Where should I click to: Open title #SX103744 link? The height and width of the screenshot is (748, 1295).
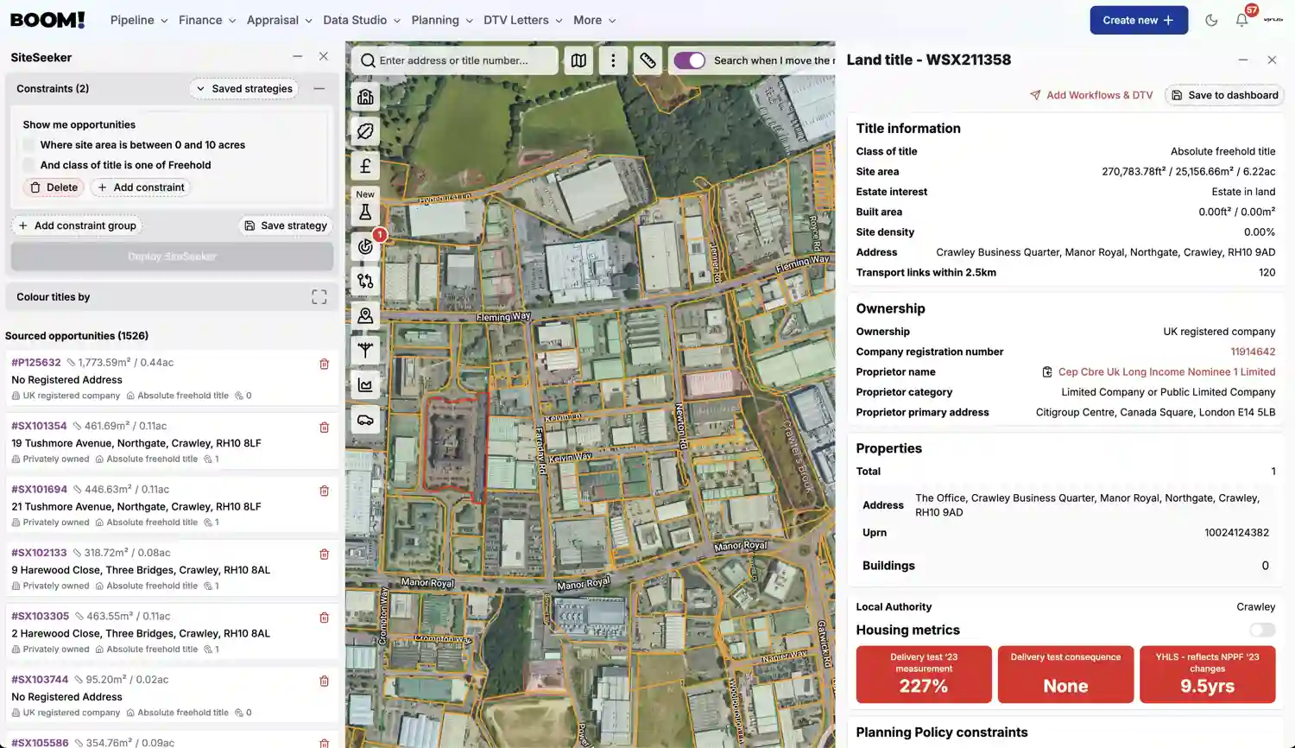pyautogui.click(x=40, y=680)
